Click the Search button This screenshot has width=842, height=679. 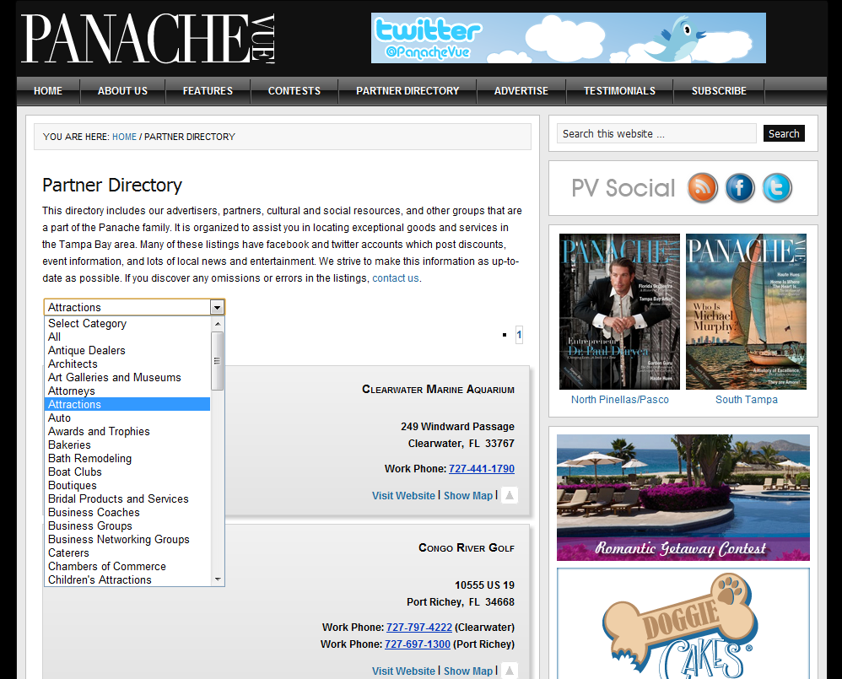click(x=784, y=133)
